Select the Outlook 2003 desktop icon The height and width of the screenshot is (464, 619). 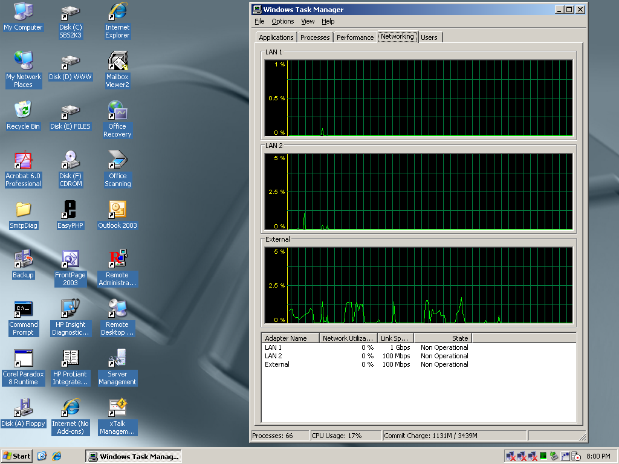[x=117, y=216]
